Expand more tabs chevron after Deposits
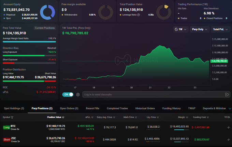Image resolution: width=232 pixels, height=147 pixels. tap(230, 109)
